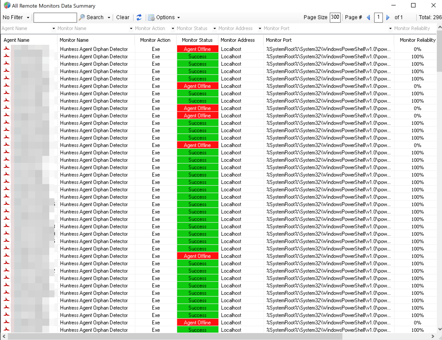This screenshot has height=340, width=442.
Task: Select Huntress Agent Orphan Detector in topmost row
Action: coord(94,49)
